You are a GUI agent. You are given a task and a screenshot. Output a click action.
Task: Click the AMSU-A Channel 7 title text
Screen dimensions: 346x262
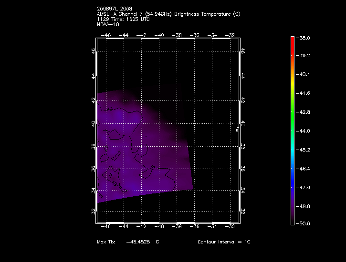coord(168,14)
